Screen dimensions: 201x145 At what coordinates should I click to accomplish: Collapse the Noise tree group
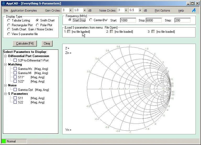(5, 85)
